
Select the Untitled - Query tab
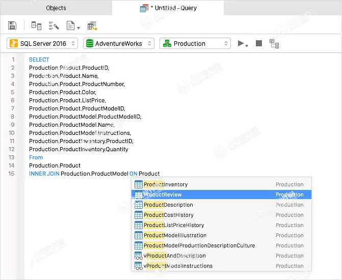click(x=168, y=8)
